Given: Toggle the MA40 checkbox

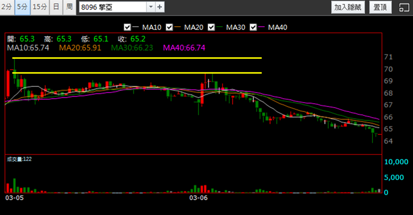Looking at the screenshot, I should (x=253, y=27).
